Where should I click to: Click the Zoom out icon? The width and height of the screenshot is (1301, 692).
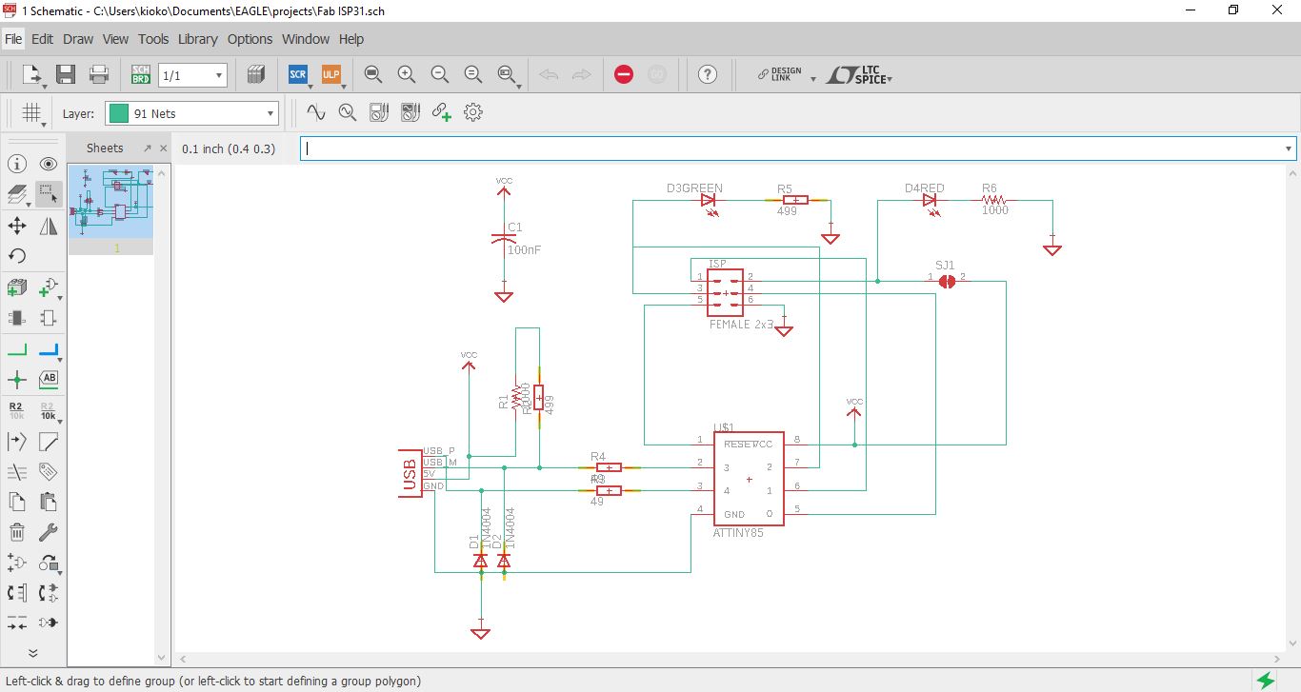[440, 74]
